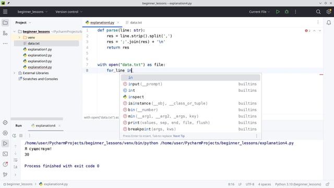The width and height of the screenshot is (334, 188).
Task: Toggle soft-wrap in Run console
Action: pyautogui.click(x=15, y=160)
